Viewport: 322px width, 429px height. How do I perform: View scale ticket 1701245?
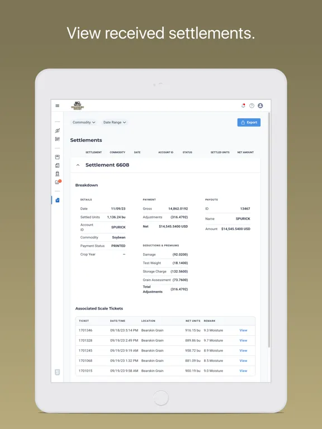click(243, 350)
